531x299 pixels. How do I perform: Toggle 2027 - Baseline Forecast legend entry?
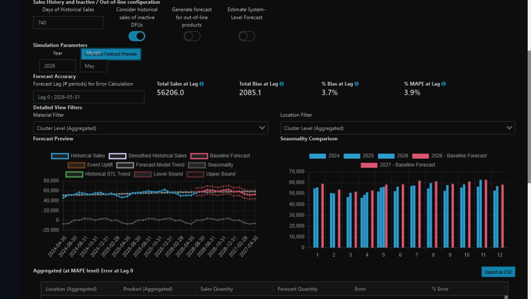[x=398, y=165]
